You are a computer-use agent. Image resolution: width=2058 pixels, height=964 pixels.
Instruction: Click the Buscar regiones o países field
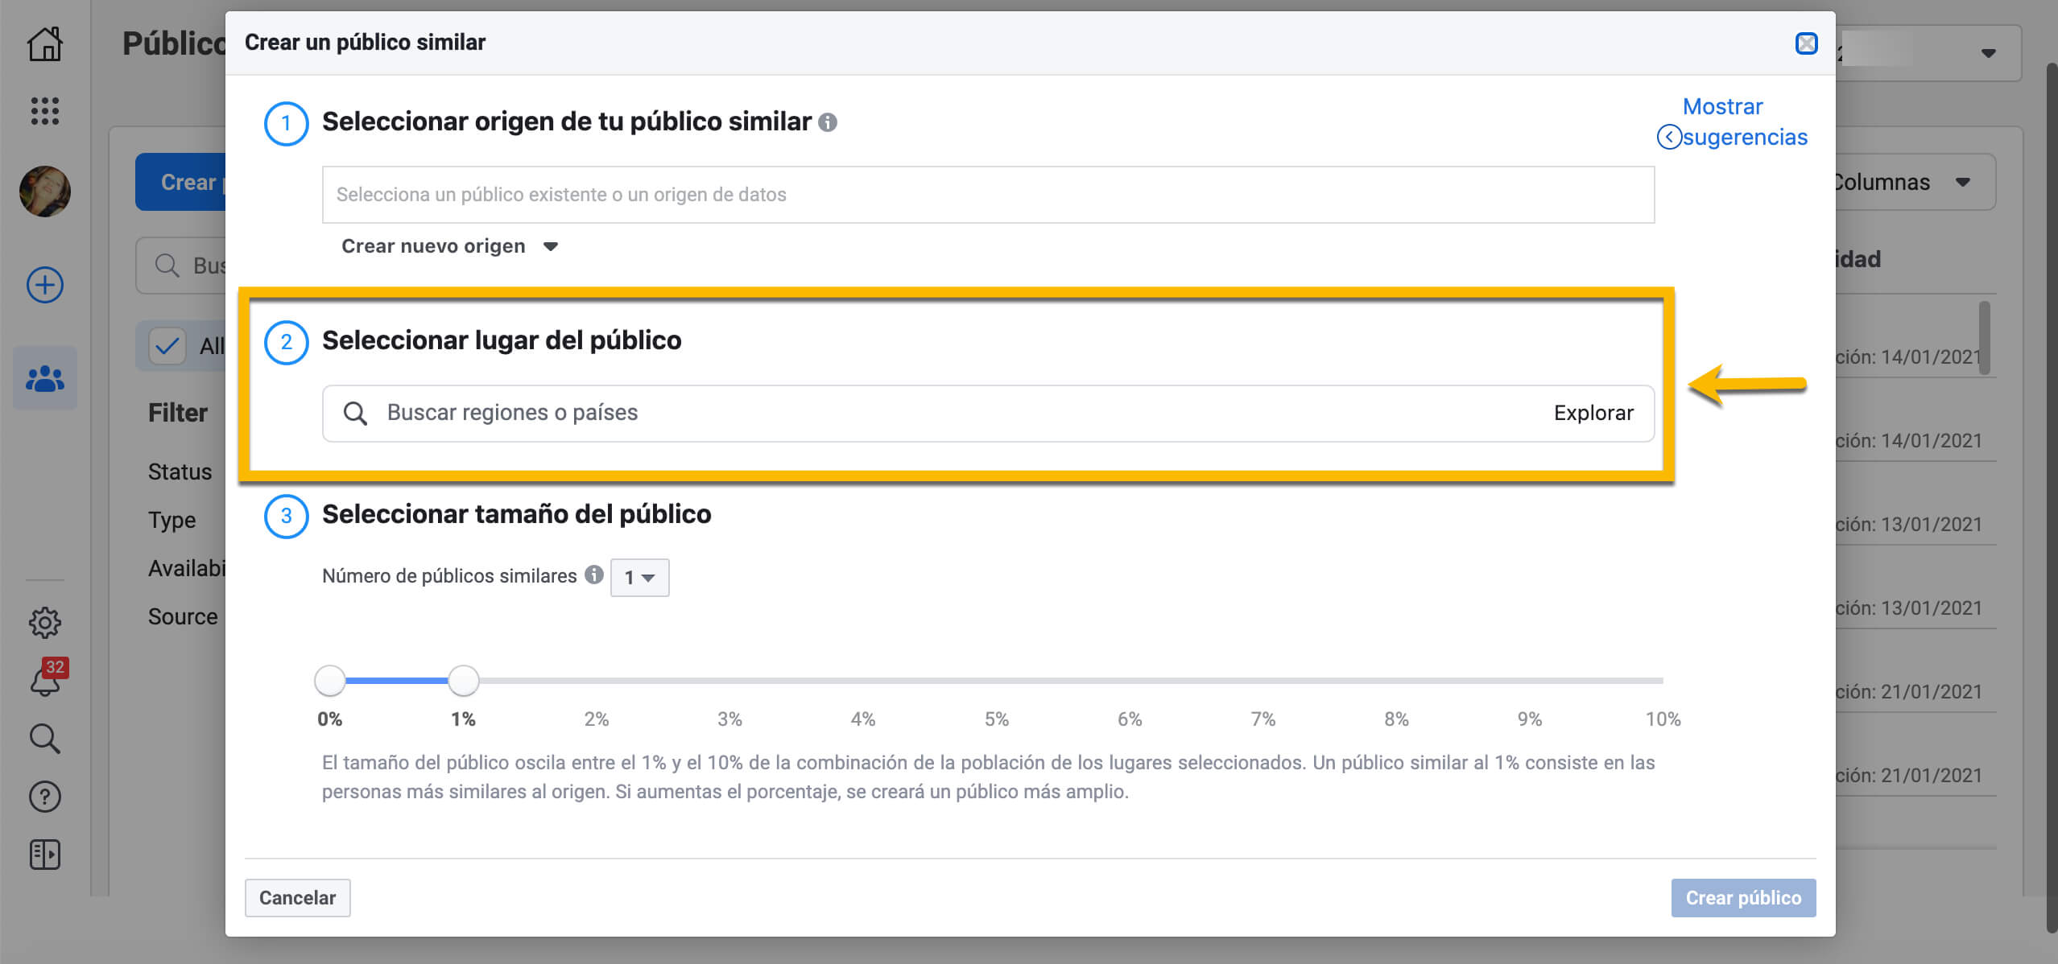[x=886, y=413]
